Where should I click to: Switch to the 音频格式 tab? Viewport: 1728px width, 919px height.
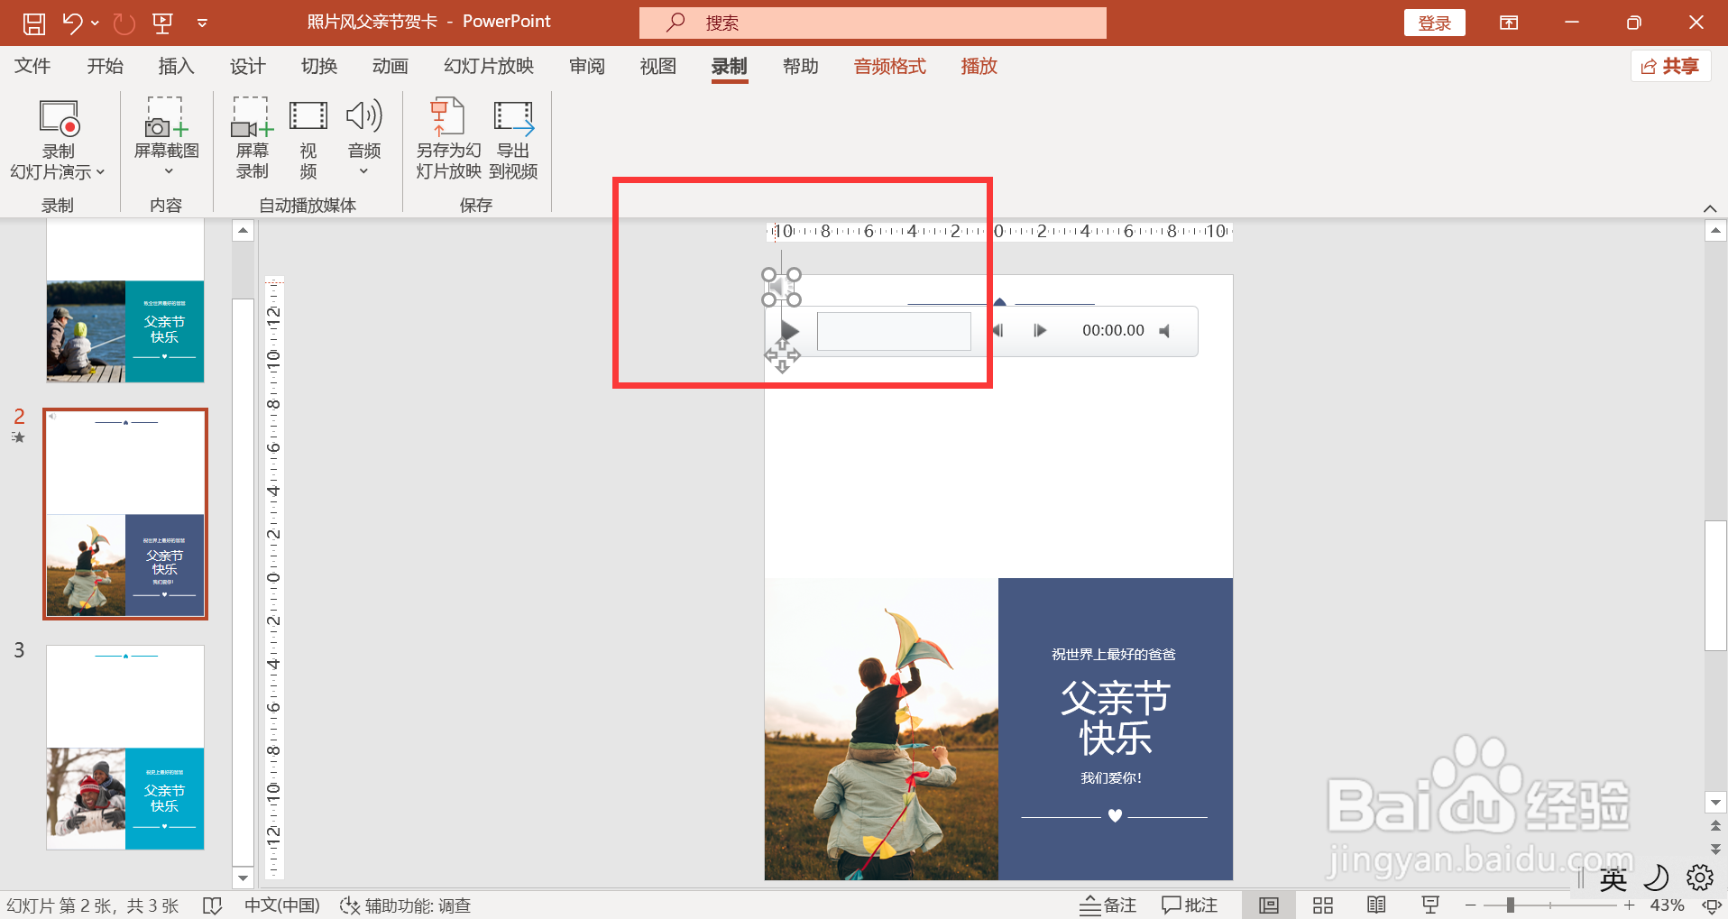click(890, 66)
